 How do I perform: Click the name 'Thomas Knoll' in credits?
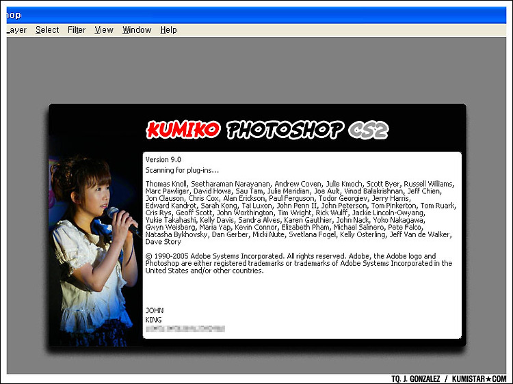pyautogui.click(x=166, y=184)
